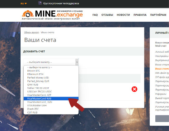The height and width of the screenshot is (131, 169).
Task: Choose Perfect Money USD option
Action: point(51,77)
